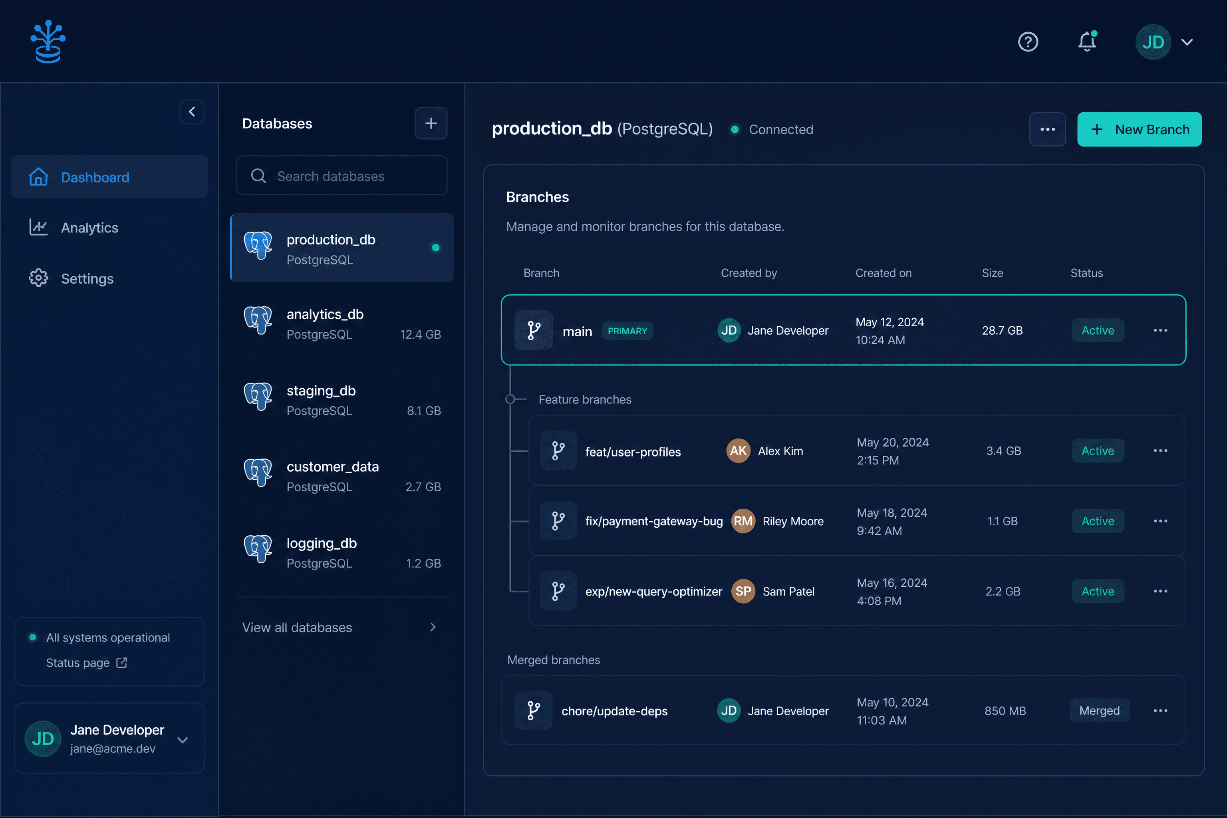Select the analytics_db database
1227x818 pixels.
pos(342,324)
